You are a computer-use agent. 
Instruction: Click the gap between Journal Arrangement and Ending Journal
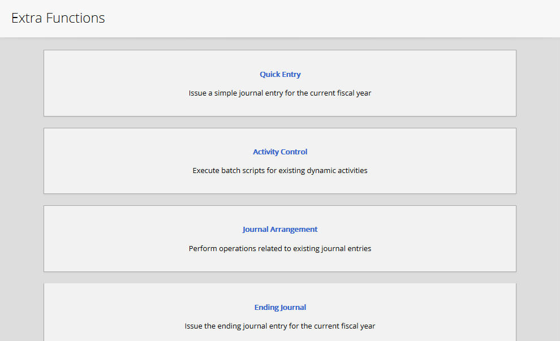pos(280,277)
